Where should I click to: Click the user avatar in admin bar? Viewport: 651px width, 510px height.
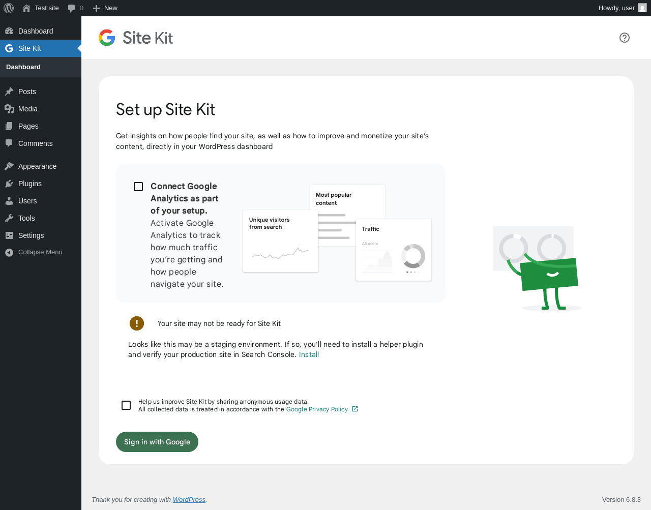642,8
